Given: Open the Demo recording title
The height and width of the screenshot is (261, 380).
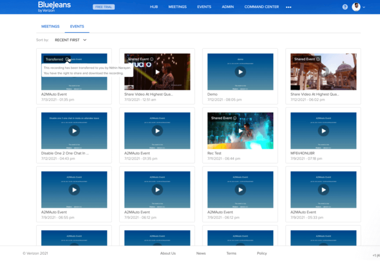Looking at the screenshot, I should [x=212, y=94].
